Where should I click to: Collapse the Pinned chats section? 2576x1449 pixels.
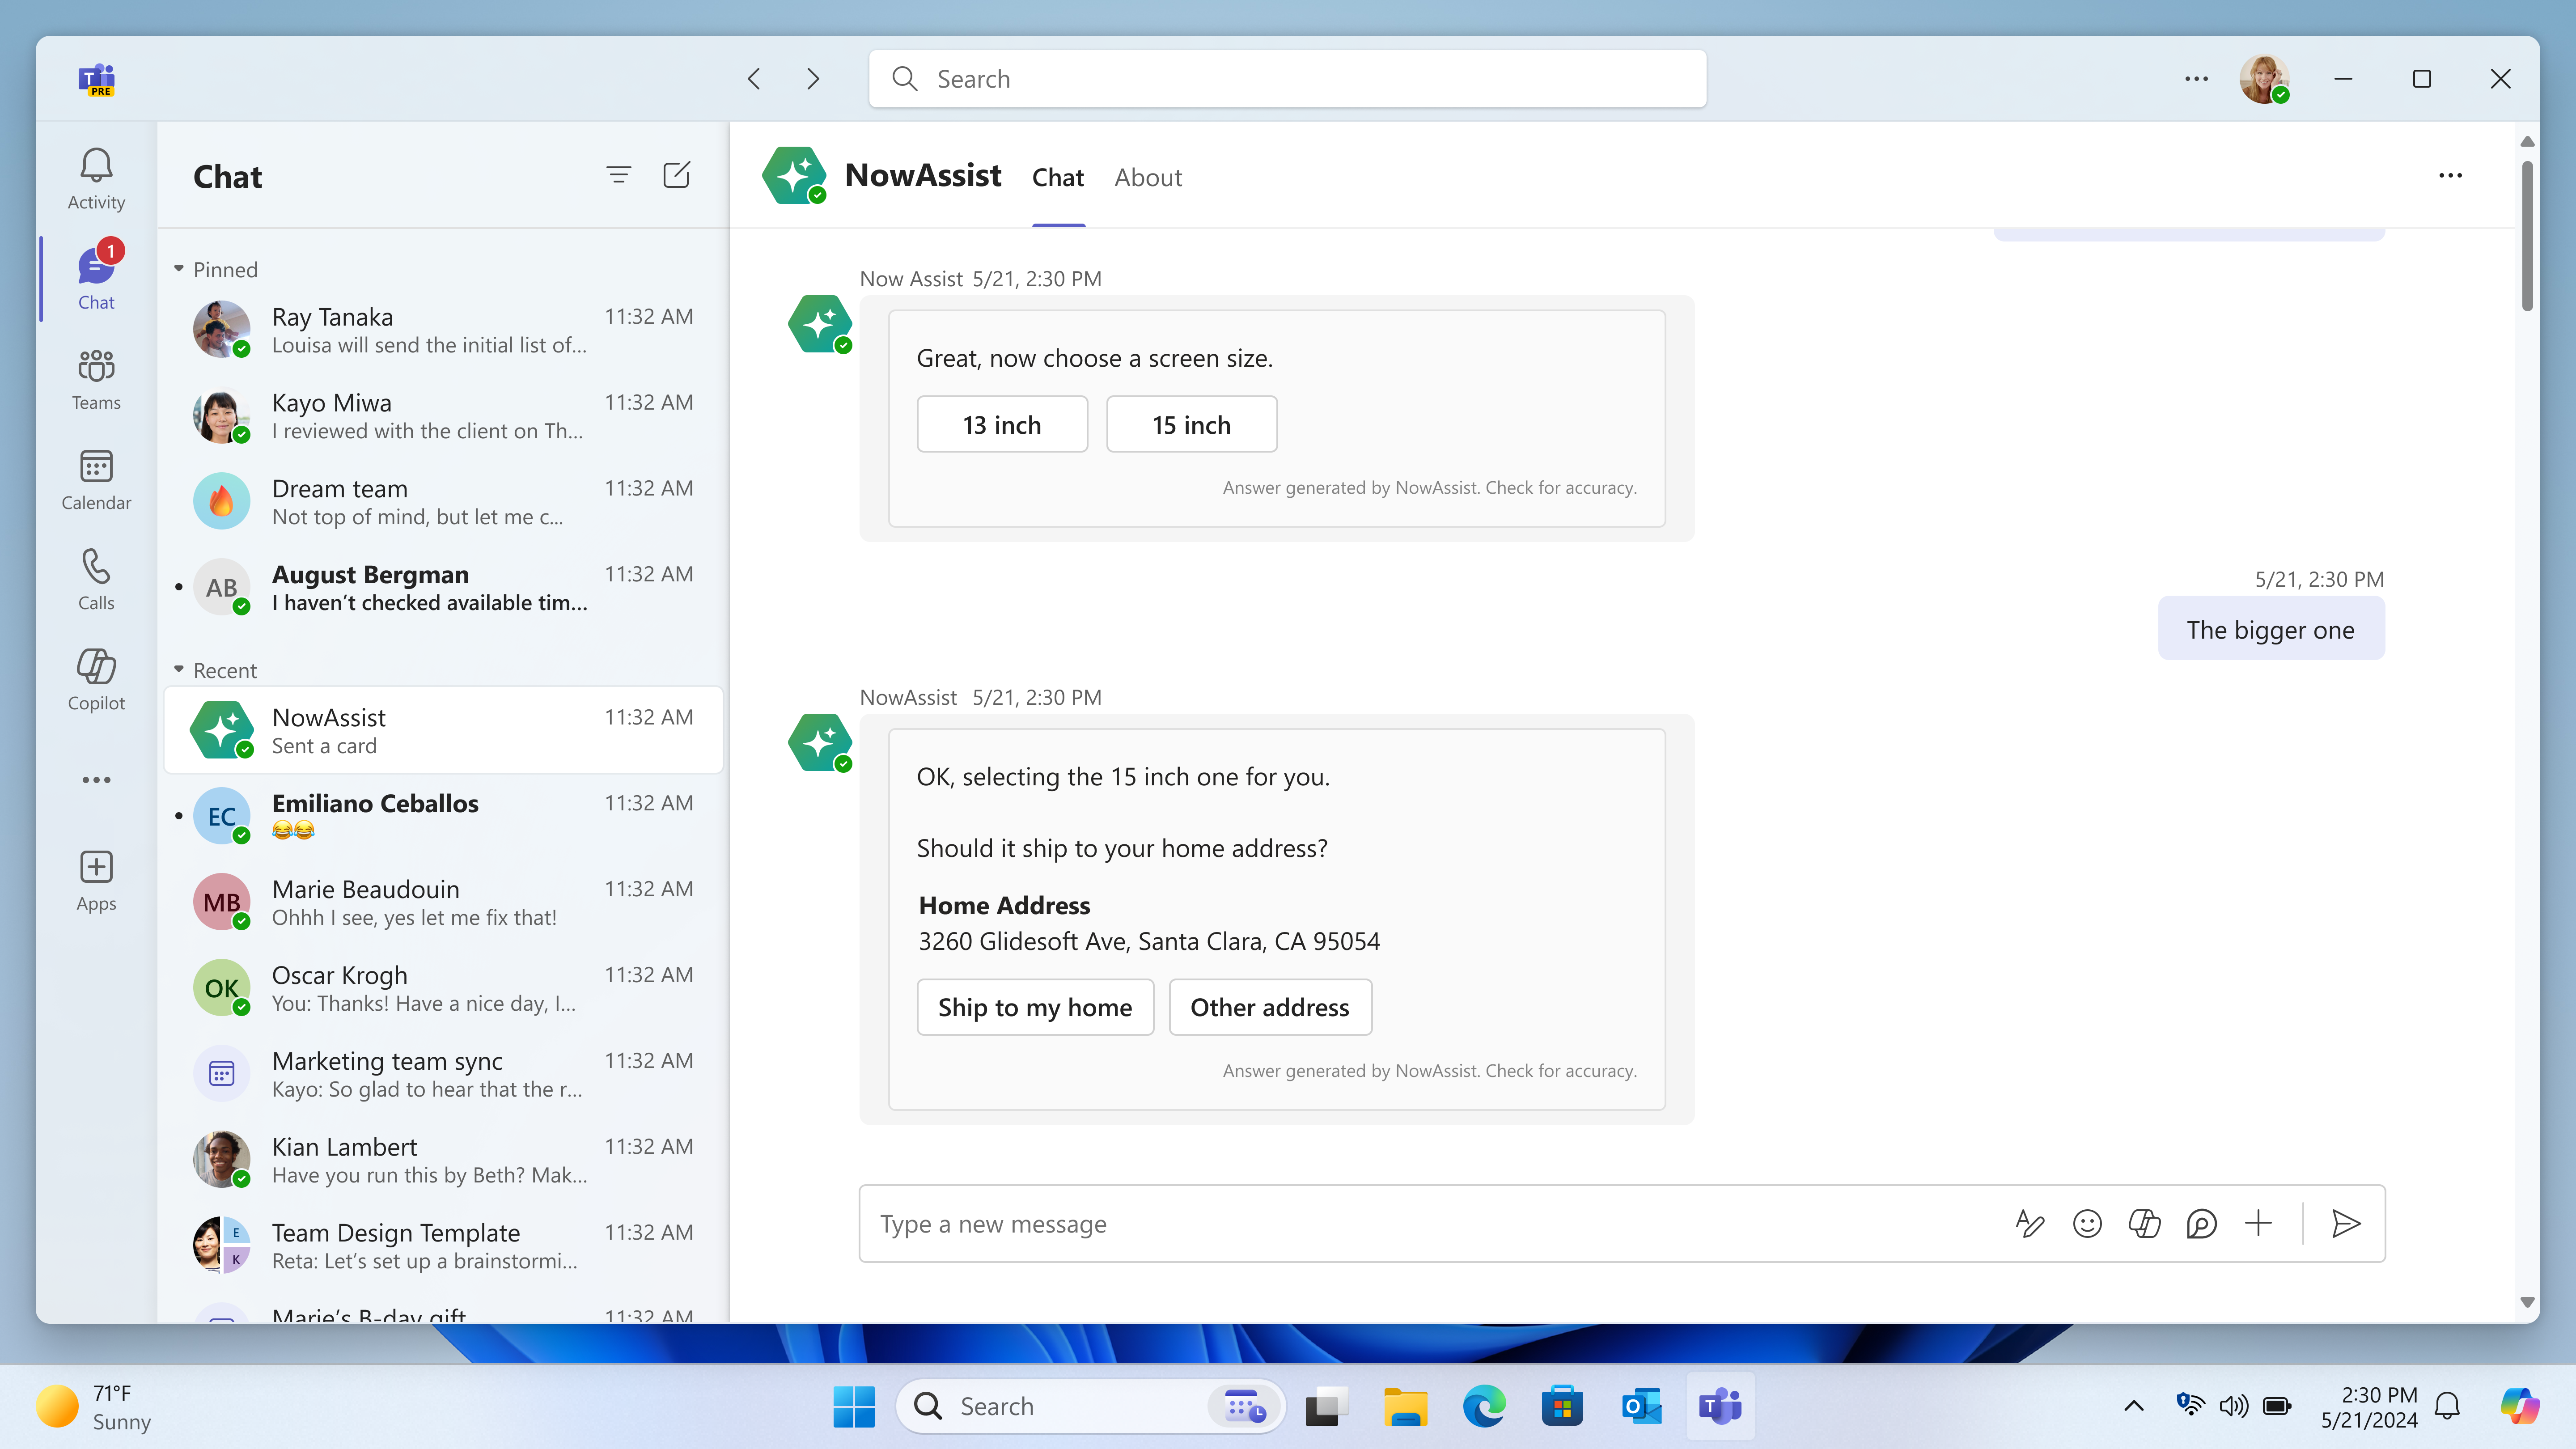[180, 268]
